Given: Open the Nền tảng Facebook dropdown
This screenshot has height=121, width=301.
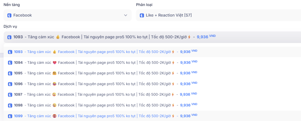Looking at the screenshot, I should point(67,15).
